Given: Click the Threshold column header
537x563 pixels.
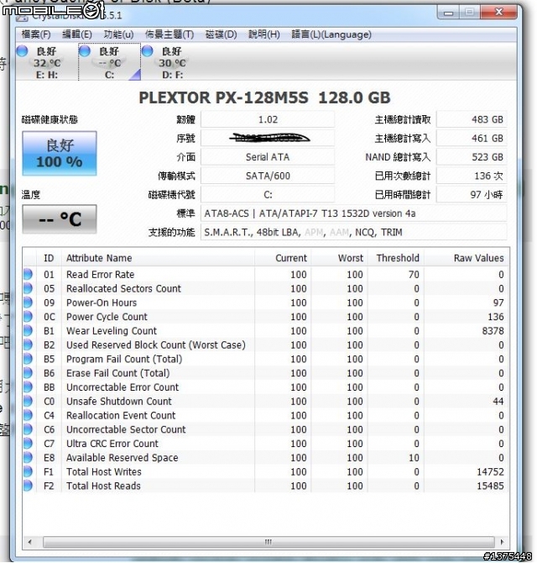Looking at the screenshot, I should coord(396,258).
